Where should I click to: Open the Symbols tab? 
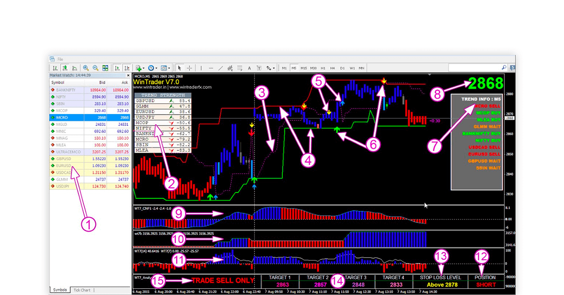pyautogui.click(x=60, y=290)
